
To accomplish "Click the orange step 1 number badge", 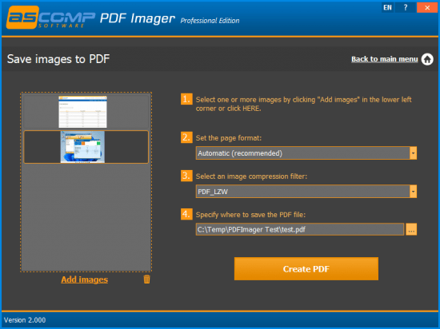I will (186, 99).
